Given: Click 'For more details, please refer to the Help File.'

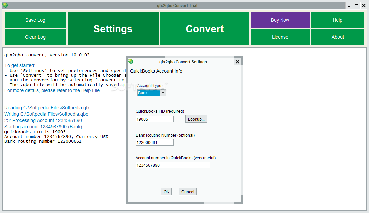Looking at the screenshot, I should [x=52, y=91].
